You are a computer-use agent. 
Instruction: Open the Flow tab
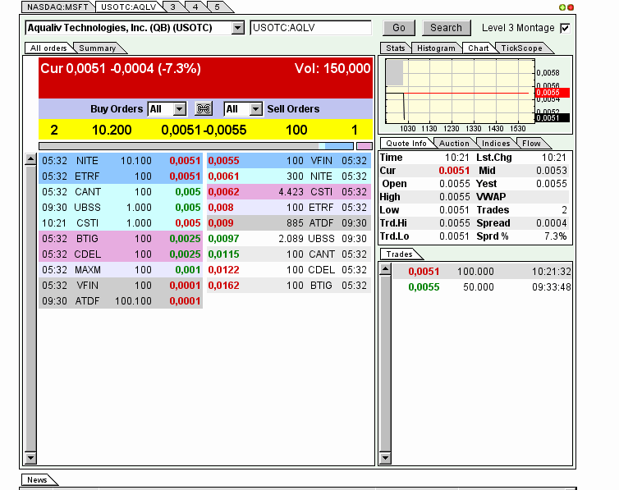531,143
